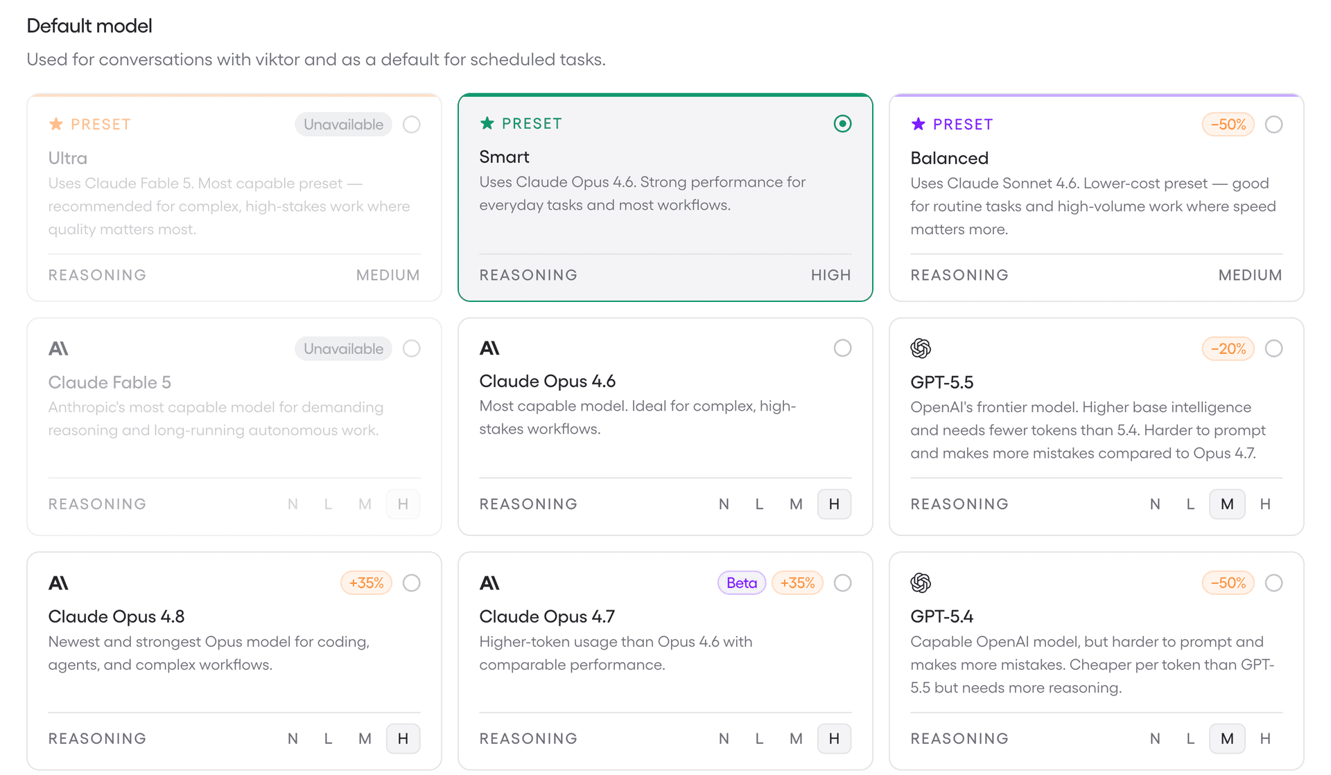This screenshot has width=1331, height=775.
Task: Set Claude Opus 4.8 reasoning to N
Action: 293,739
